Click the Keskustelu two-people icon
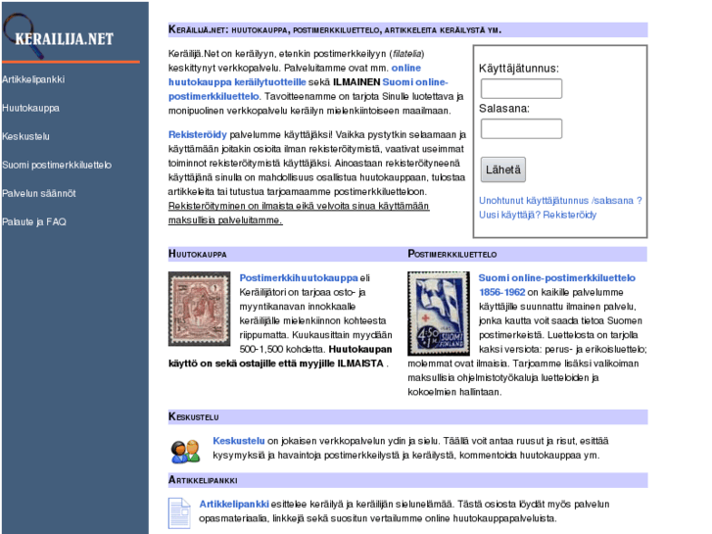Screen dimensions: 712x534 click(x=185, y=452)
